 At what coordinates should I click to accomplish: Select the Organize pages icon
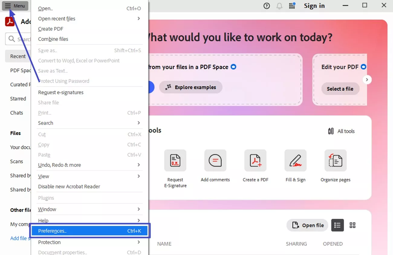click(x=336, y=160)
